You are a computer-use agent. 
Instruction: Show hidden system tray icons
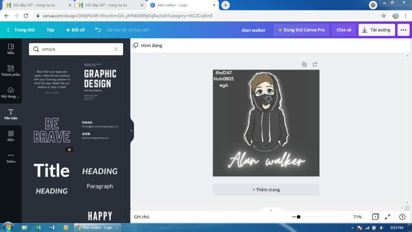(x=352, y=228)
